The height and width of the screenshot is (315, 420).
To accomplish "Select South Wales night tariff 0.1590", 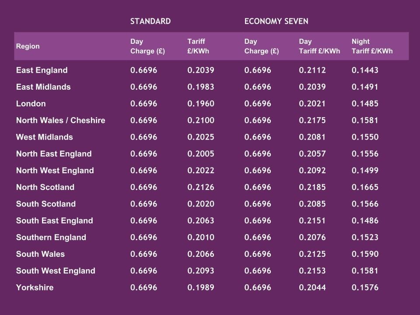I will click(x=365, y=254).
